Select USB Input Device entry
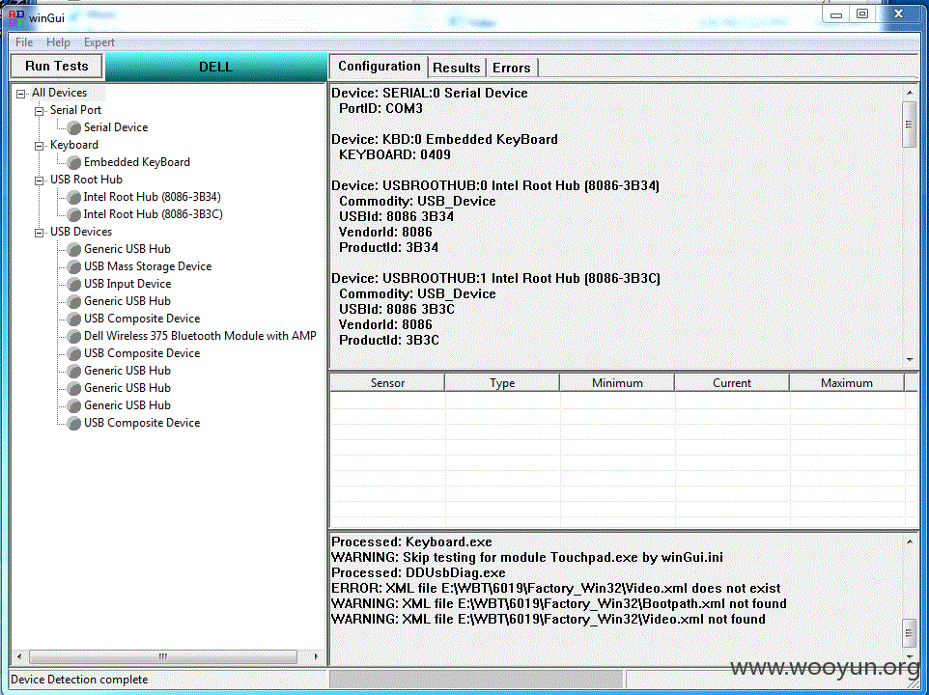 [127, 284]
